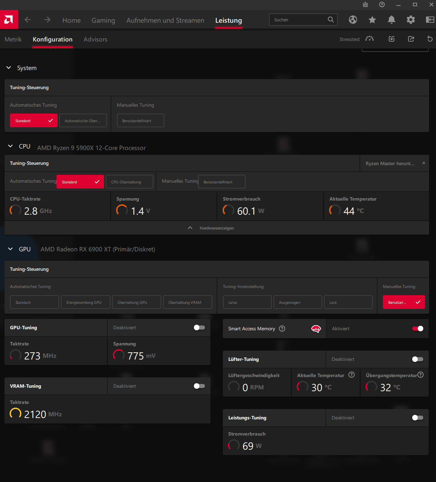The height and width of the screenshot is (482, 436).
Task: Click the search magnifier icon
Action: 331,20
